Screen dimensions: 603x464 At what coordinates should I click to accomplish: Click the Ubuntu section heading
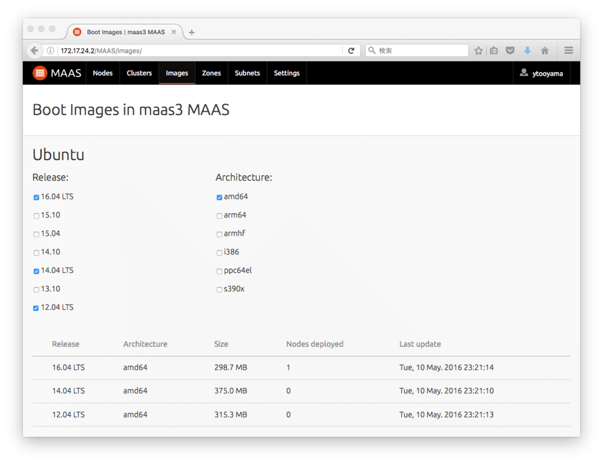(x=58, y=155)
